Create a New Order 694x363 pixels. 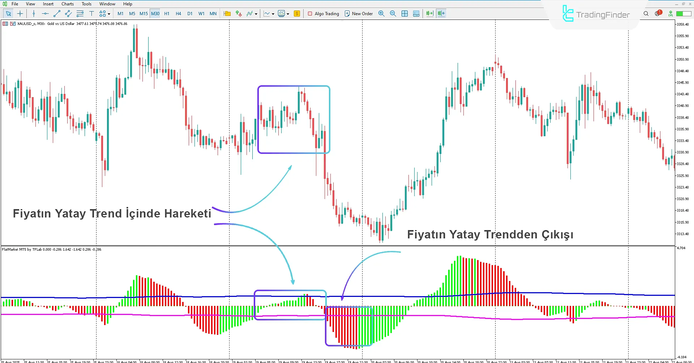(359, 13)
